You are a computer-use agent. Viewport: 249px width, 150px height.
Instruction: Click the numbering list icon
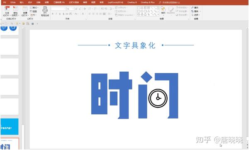95,9
